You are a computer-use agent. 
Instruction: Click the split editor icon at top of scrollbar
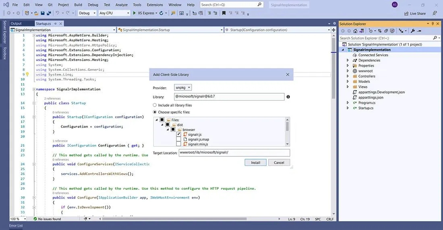(x=334, y=30)
